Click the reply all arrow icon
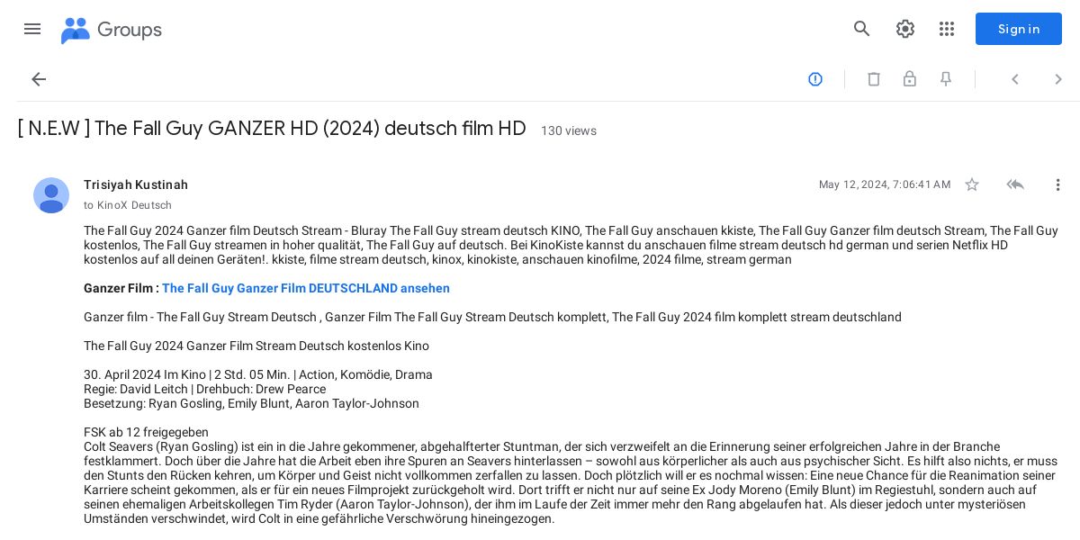 [x=1015, y=184]
